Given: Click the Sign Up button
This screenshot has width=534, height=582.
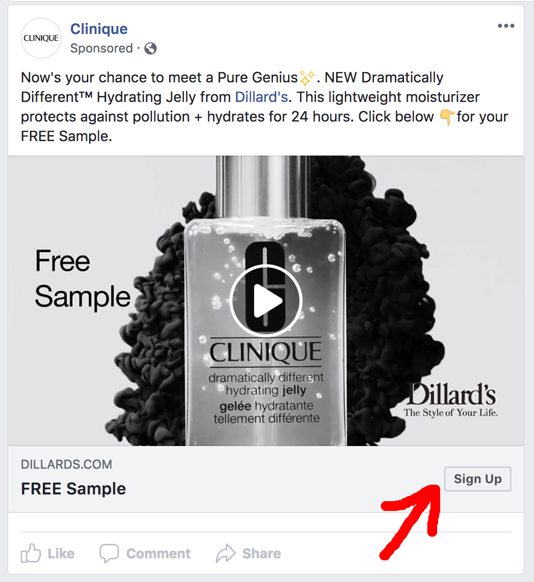Looking at the screenshot, I should point(477,479).
